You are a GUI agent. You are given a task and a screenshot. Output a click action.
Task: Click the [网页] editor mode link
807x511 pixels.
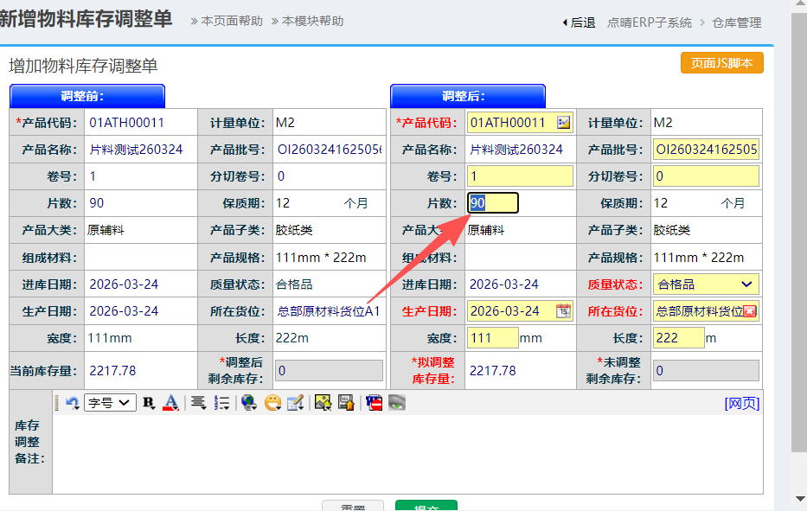[x=742, y=403]
